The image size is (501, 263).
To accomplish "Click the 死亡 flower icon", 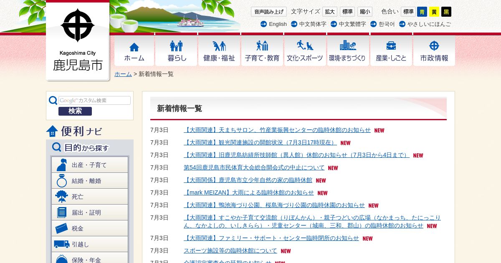I will click(62, 197).
